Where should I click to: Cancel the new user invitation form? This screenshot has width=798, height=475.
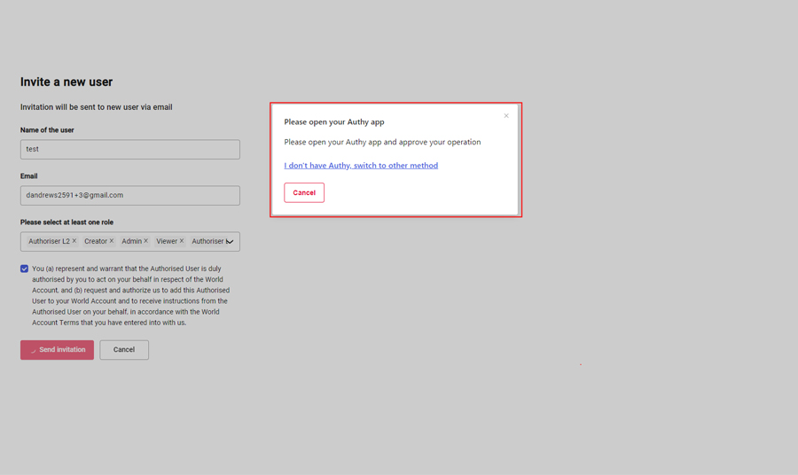click(x=124, y=350)
